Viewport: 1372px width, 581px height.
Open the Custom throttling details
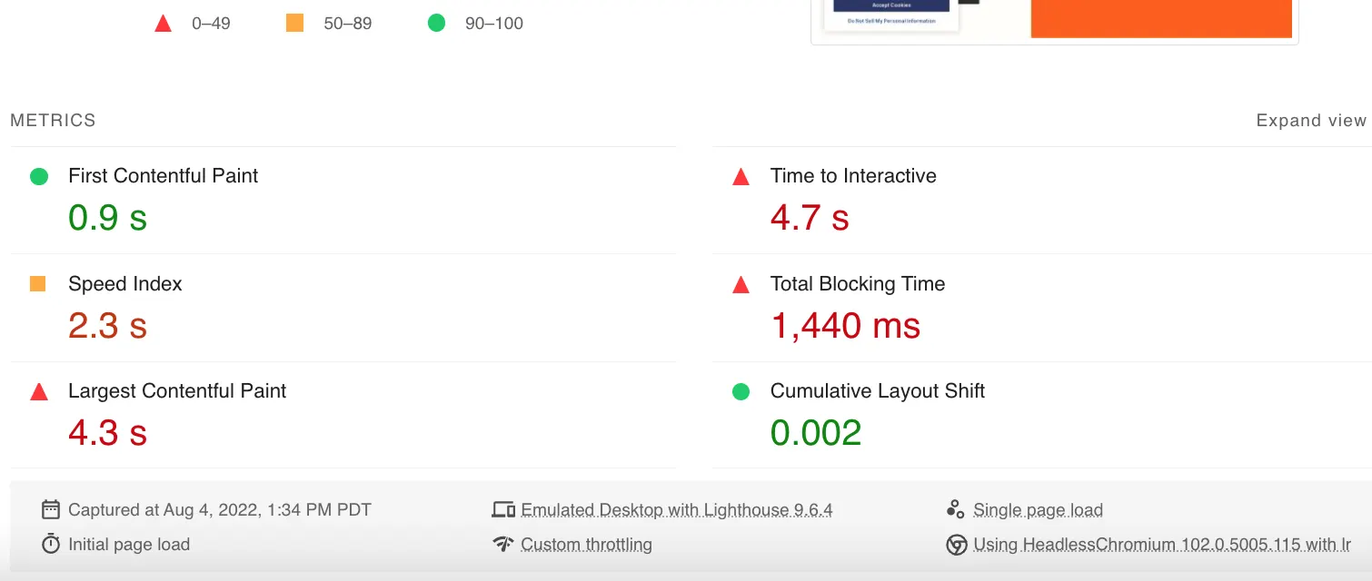click(586, 545)
